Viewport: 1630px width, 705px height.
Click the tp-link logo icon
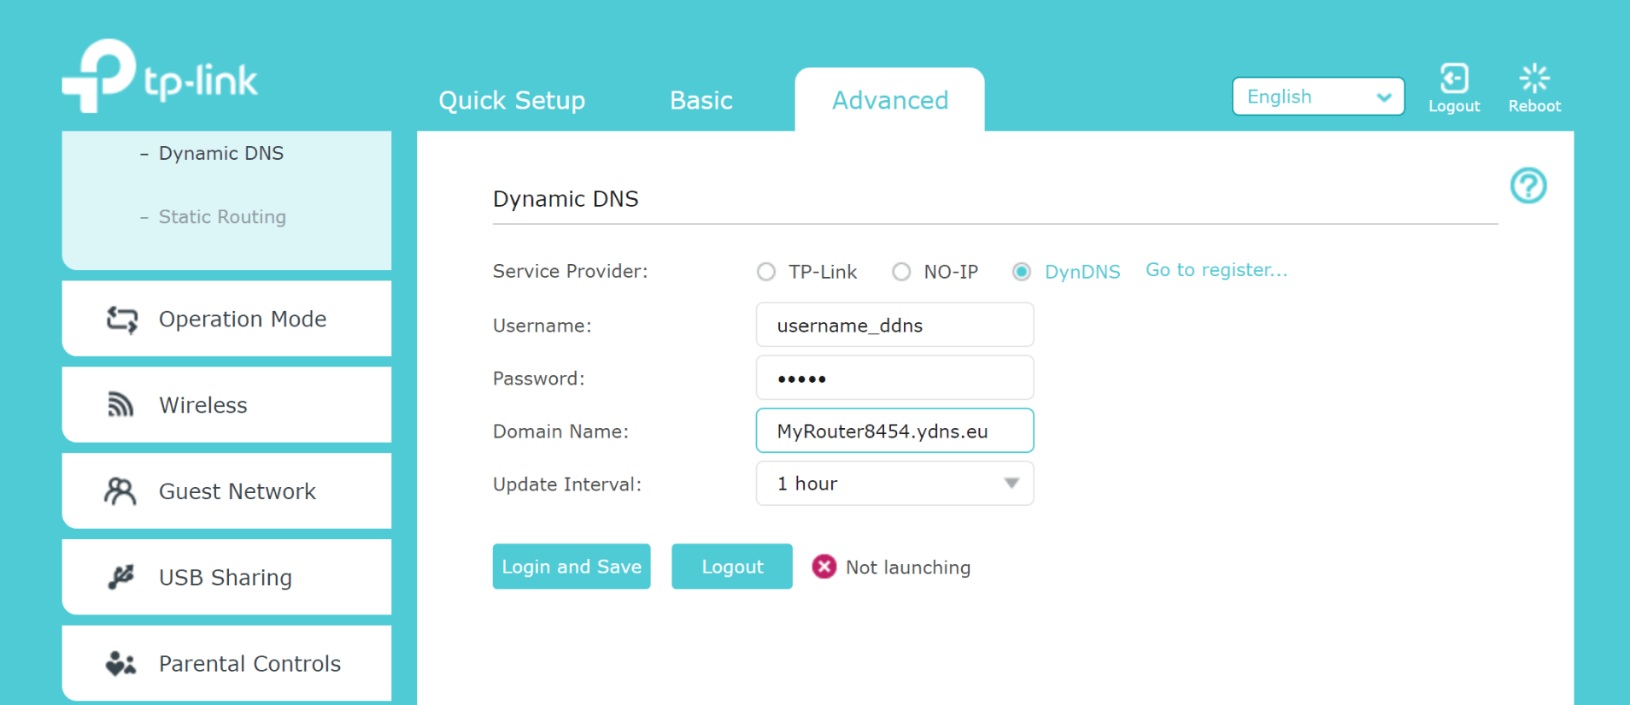click(x=100, y=75)
